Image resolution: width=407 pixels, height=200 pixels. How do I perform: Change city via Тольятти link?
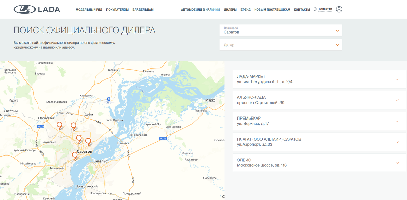(x=325, y=9)
